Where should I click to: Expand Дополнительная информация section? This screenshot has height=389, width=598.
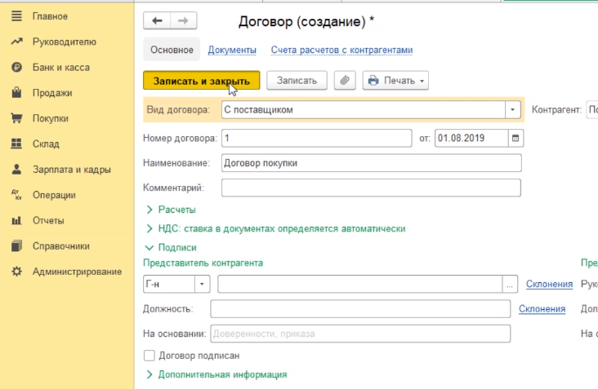tap(221, 374)
